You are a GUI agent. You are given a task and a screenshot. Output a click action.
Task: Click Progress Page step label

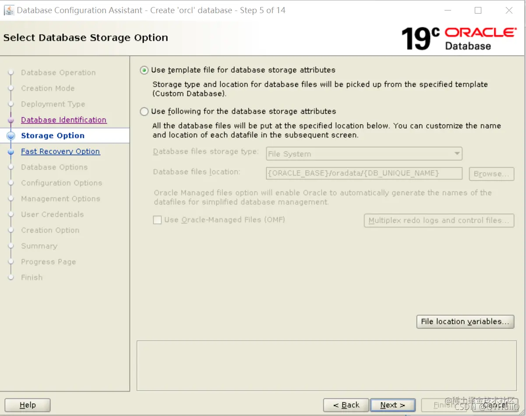[48, 261]
